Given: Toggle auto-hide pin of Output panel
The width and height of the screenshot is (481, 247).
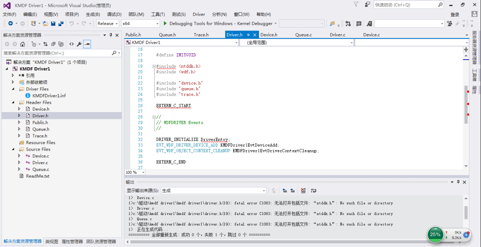Looking at the screenshot, I should pos(458,182).
